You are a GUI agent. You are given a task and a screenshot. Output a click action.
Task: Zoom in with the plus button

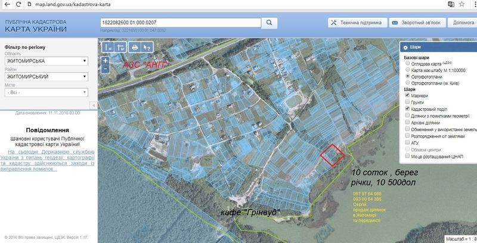[105, 60]
